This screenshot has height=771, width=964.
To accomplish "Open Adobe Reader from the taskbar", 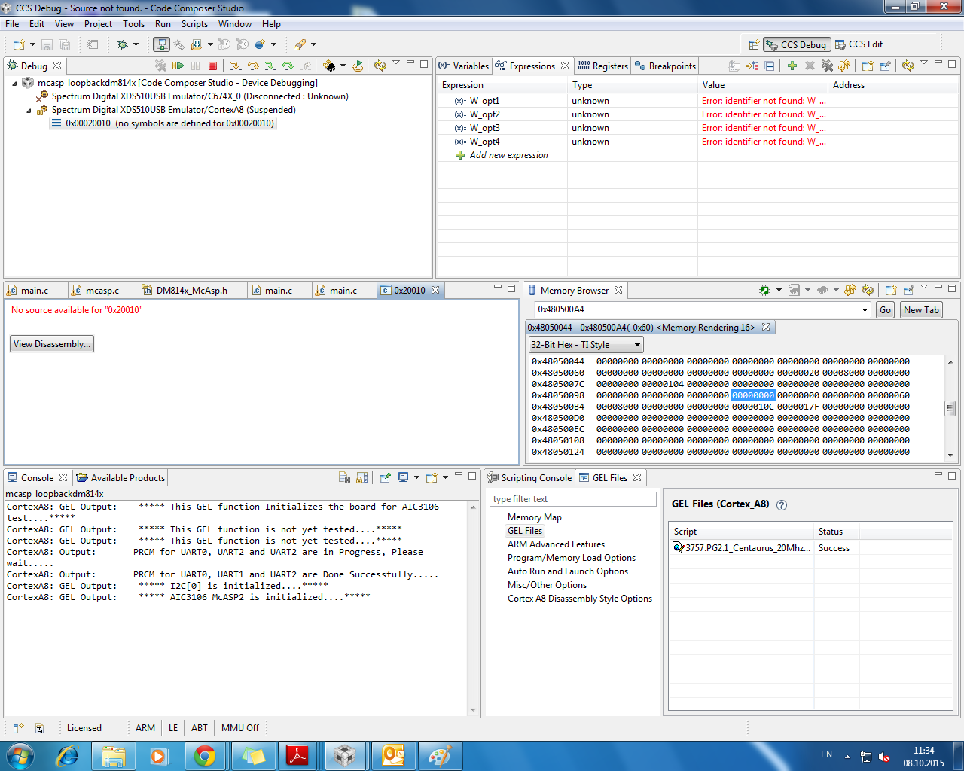I will coord(297,755).
